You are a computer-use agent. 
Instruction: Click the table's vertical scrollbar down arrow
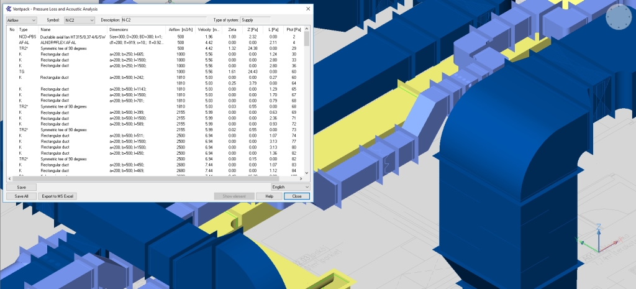[x=307, y=174]
